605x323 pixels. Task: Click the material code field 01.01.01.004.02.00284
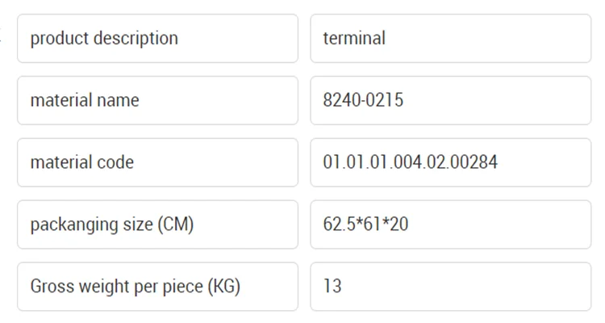coord(450,162)
